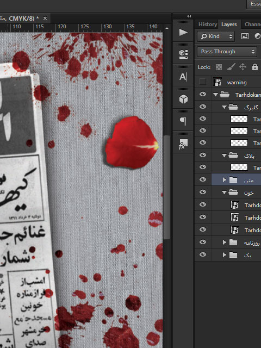Switch to the Layers tab

pos(229,24)
